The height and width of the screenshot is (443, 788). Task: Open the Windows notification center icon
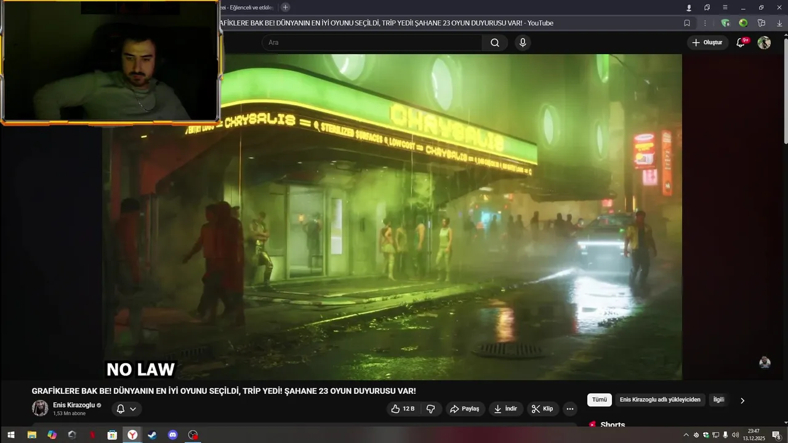pos(777,435)
